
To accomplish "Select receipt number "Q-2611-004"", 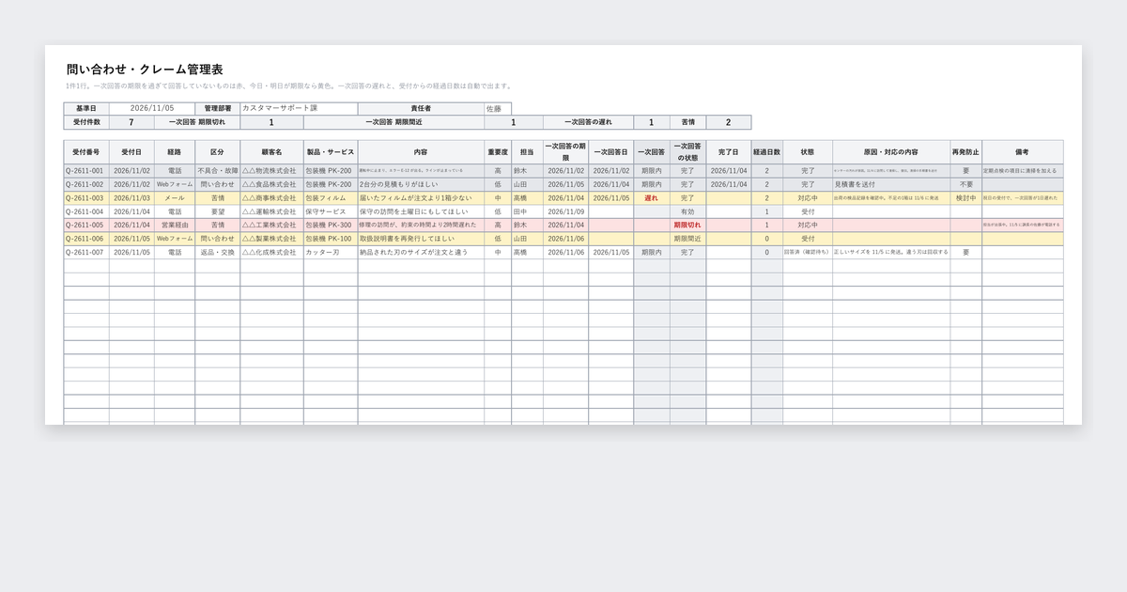I will (x=85, y=212).
